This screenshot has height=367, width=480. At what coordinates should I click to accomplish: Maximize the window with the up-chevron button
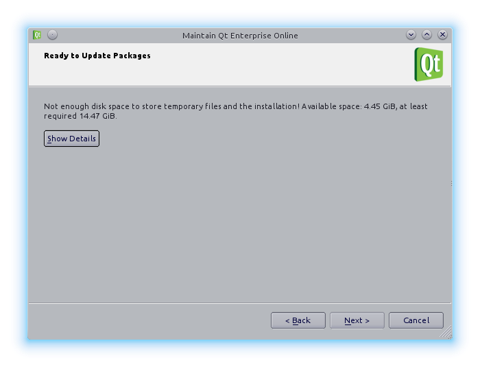[427, 35]
